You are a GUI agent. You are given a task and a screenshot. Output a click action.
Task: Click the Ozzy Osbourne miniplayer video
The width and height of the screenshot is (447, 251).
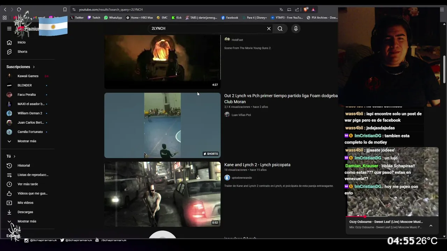tap(393, 182)
